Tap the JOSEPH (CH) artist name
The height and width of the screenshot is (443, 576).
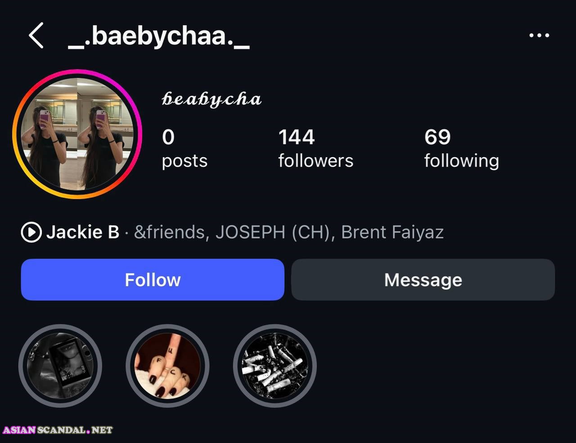click(x=273, y=232)
